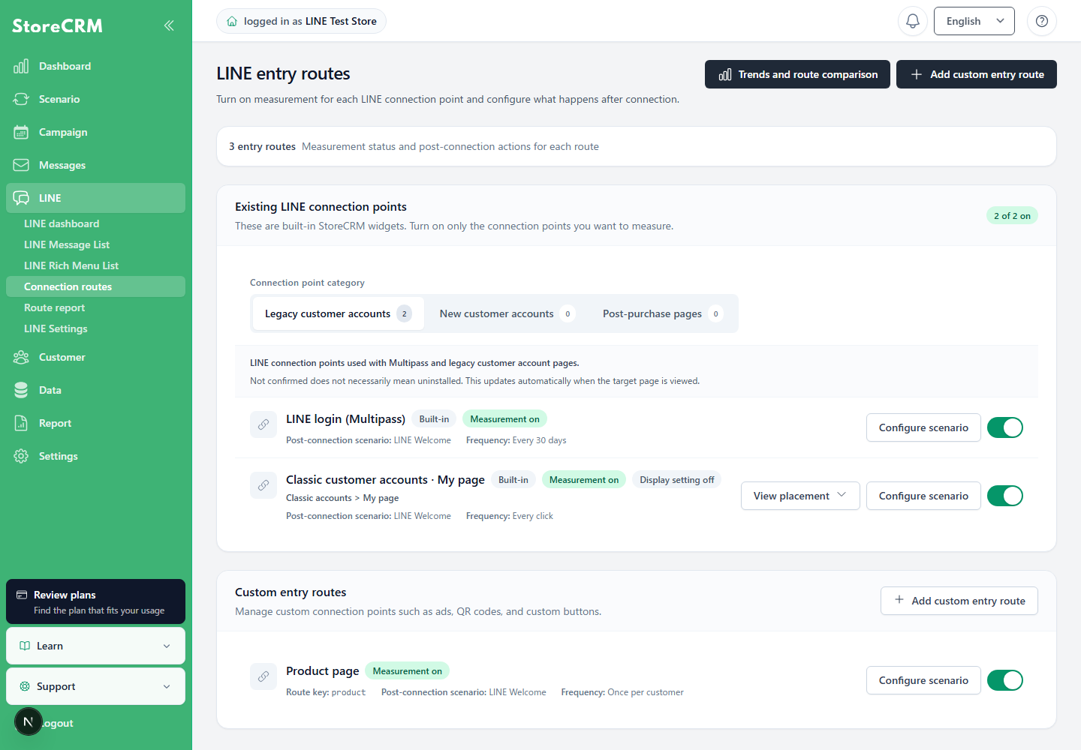Click link icon for LINE login (Multipass)
The width and height of the screenshot is (1081, 750).
[263, 424]
